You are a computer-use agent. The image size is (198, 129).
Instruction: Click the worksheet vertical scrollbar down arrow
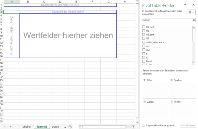[137, 122]
